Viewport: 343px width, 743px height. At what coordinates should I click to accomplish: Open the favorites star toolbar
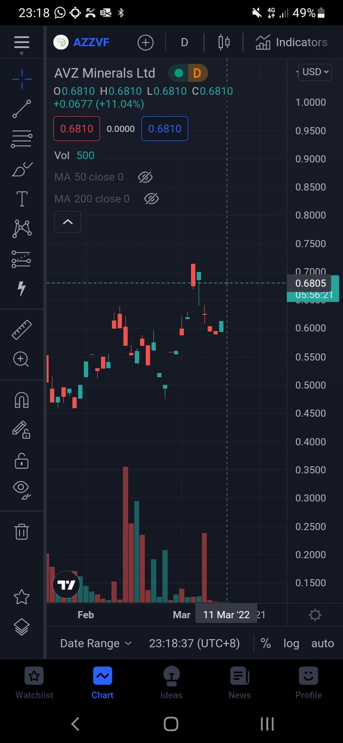22,597
